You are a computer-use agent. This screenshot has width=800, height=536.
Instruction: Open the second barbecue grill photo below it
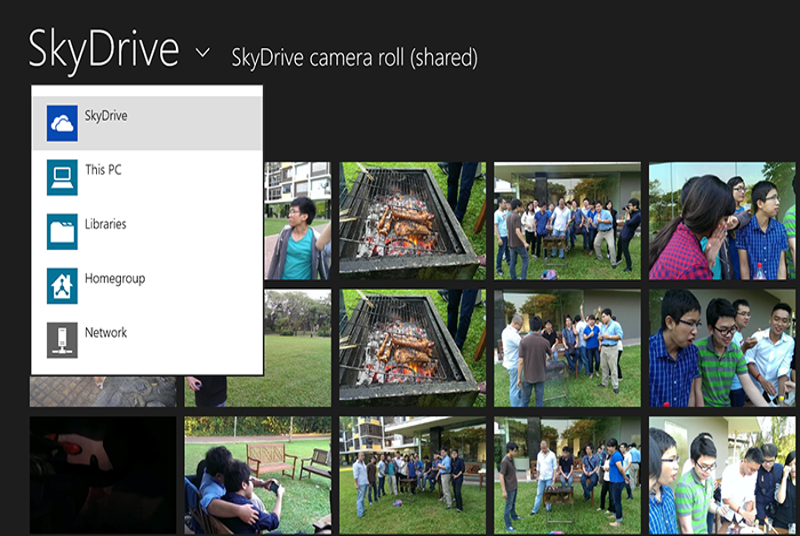412,348
